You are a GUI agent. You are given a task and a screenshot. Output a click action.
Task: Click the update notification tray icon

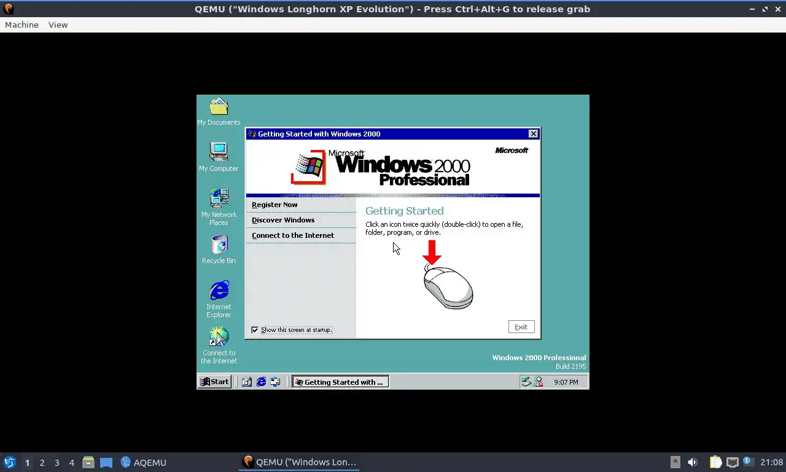pos(748,462)
